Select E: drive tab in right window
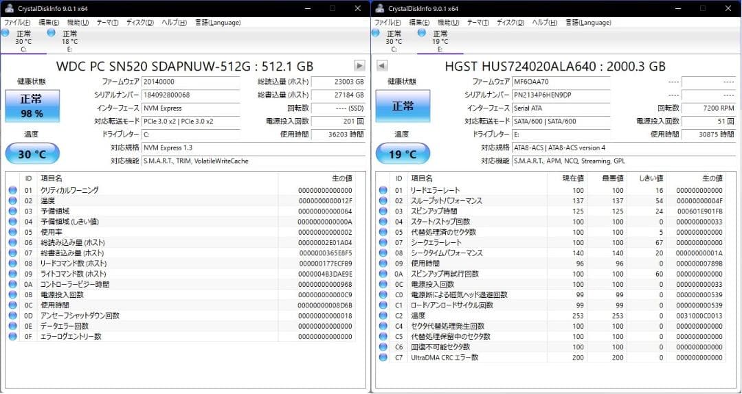Screen dimensions: 742x394 (440, 40)
